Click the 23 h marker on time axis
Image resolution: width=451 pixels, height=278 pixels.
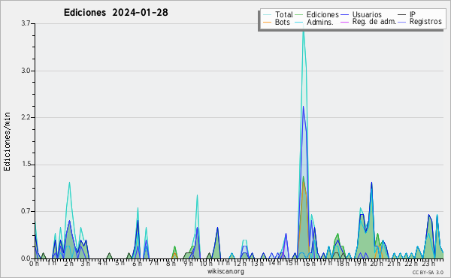pyautogui.click(x=425, y=263)
